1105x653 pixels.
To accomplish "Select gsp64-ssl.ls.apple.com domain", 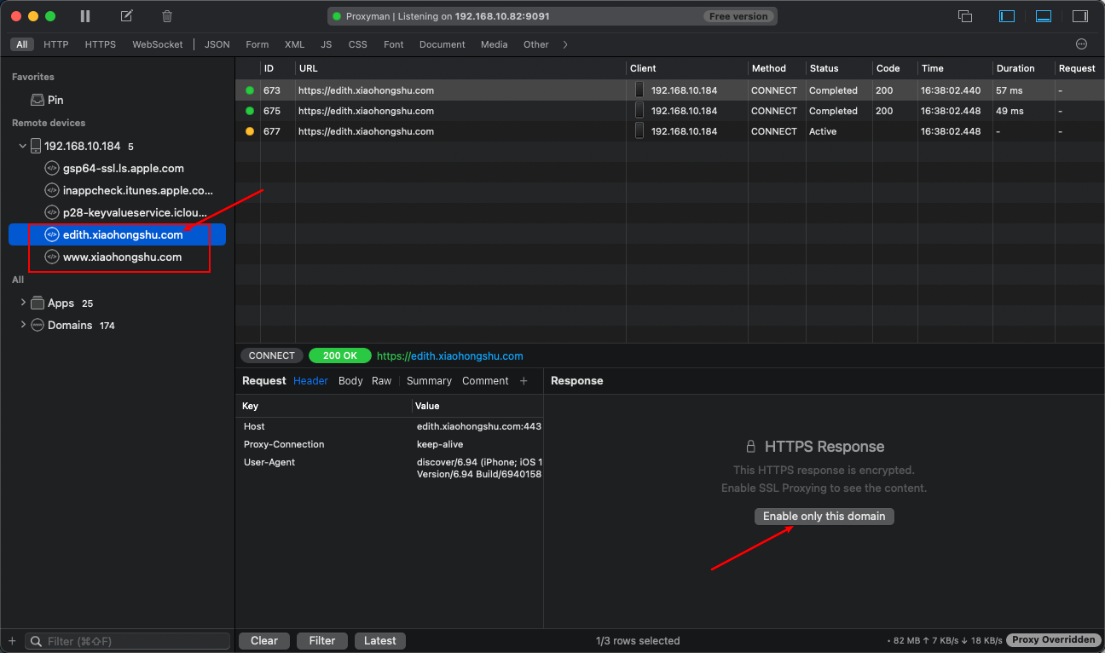I will 123,168.
